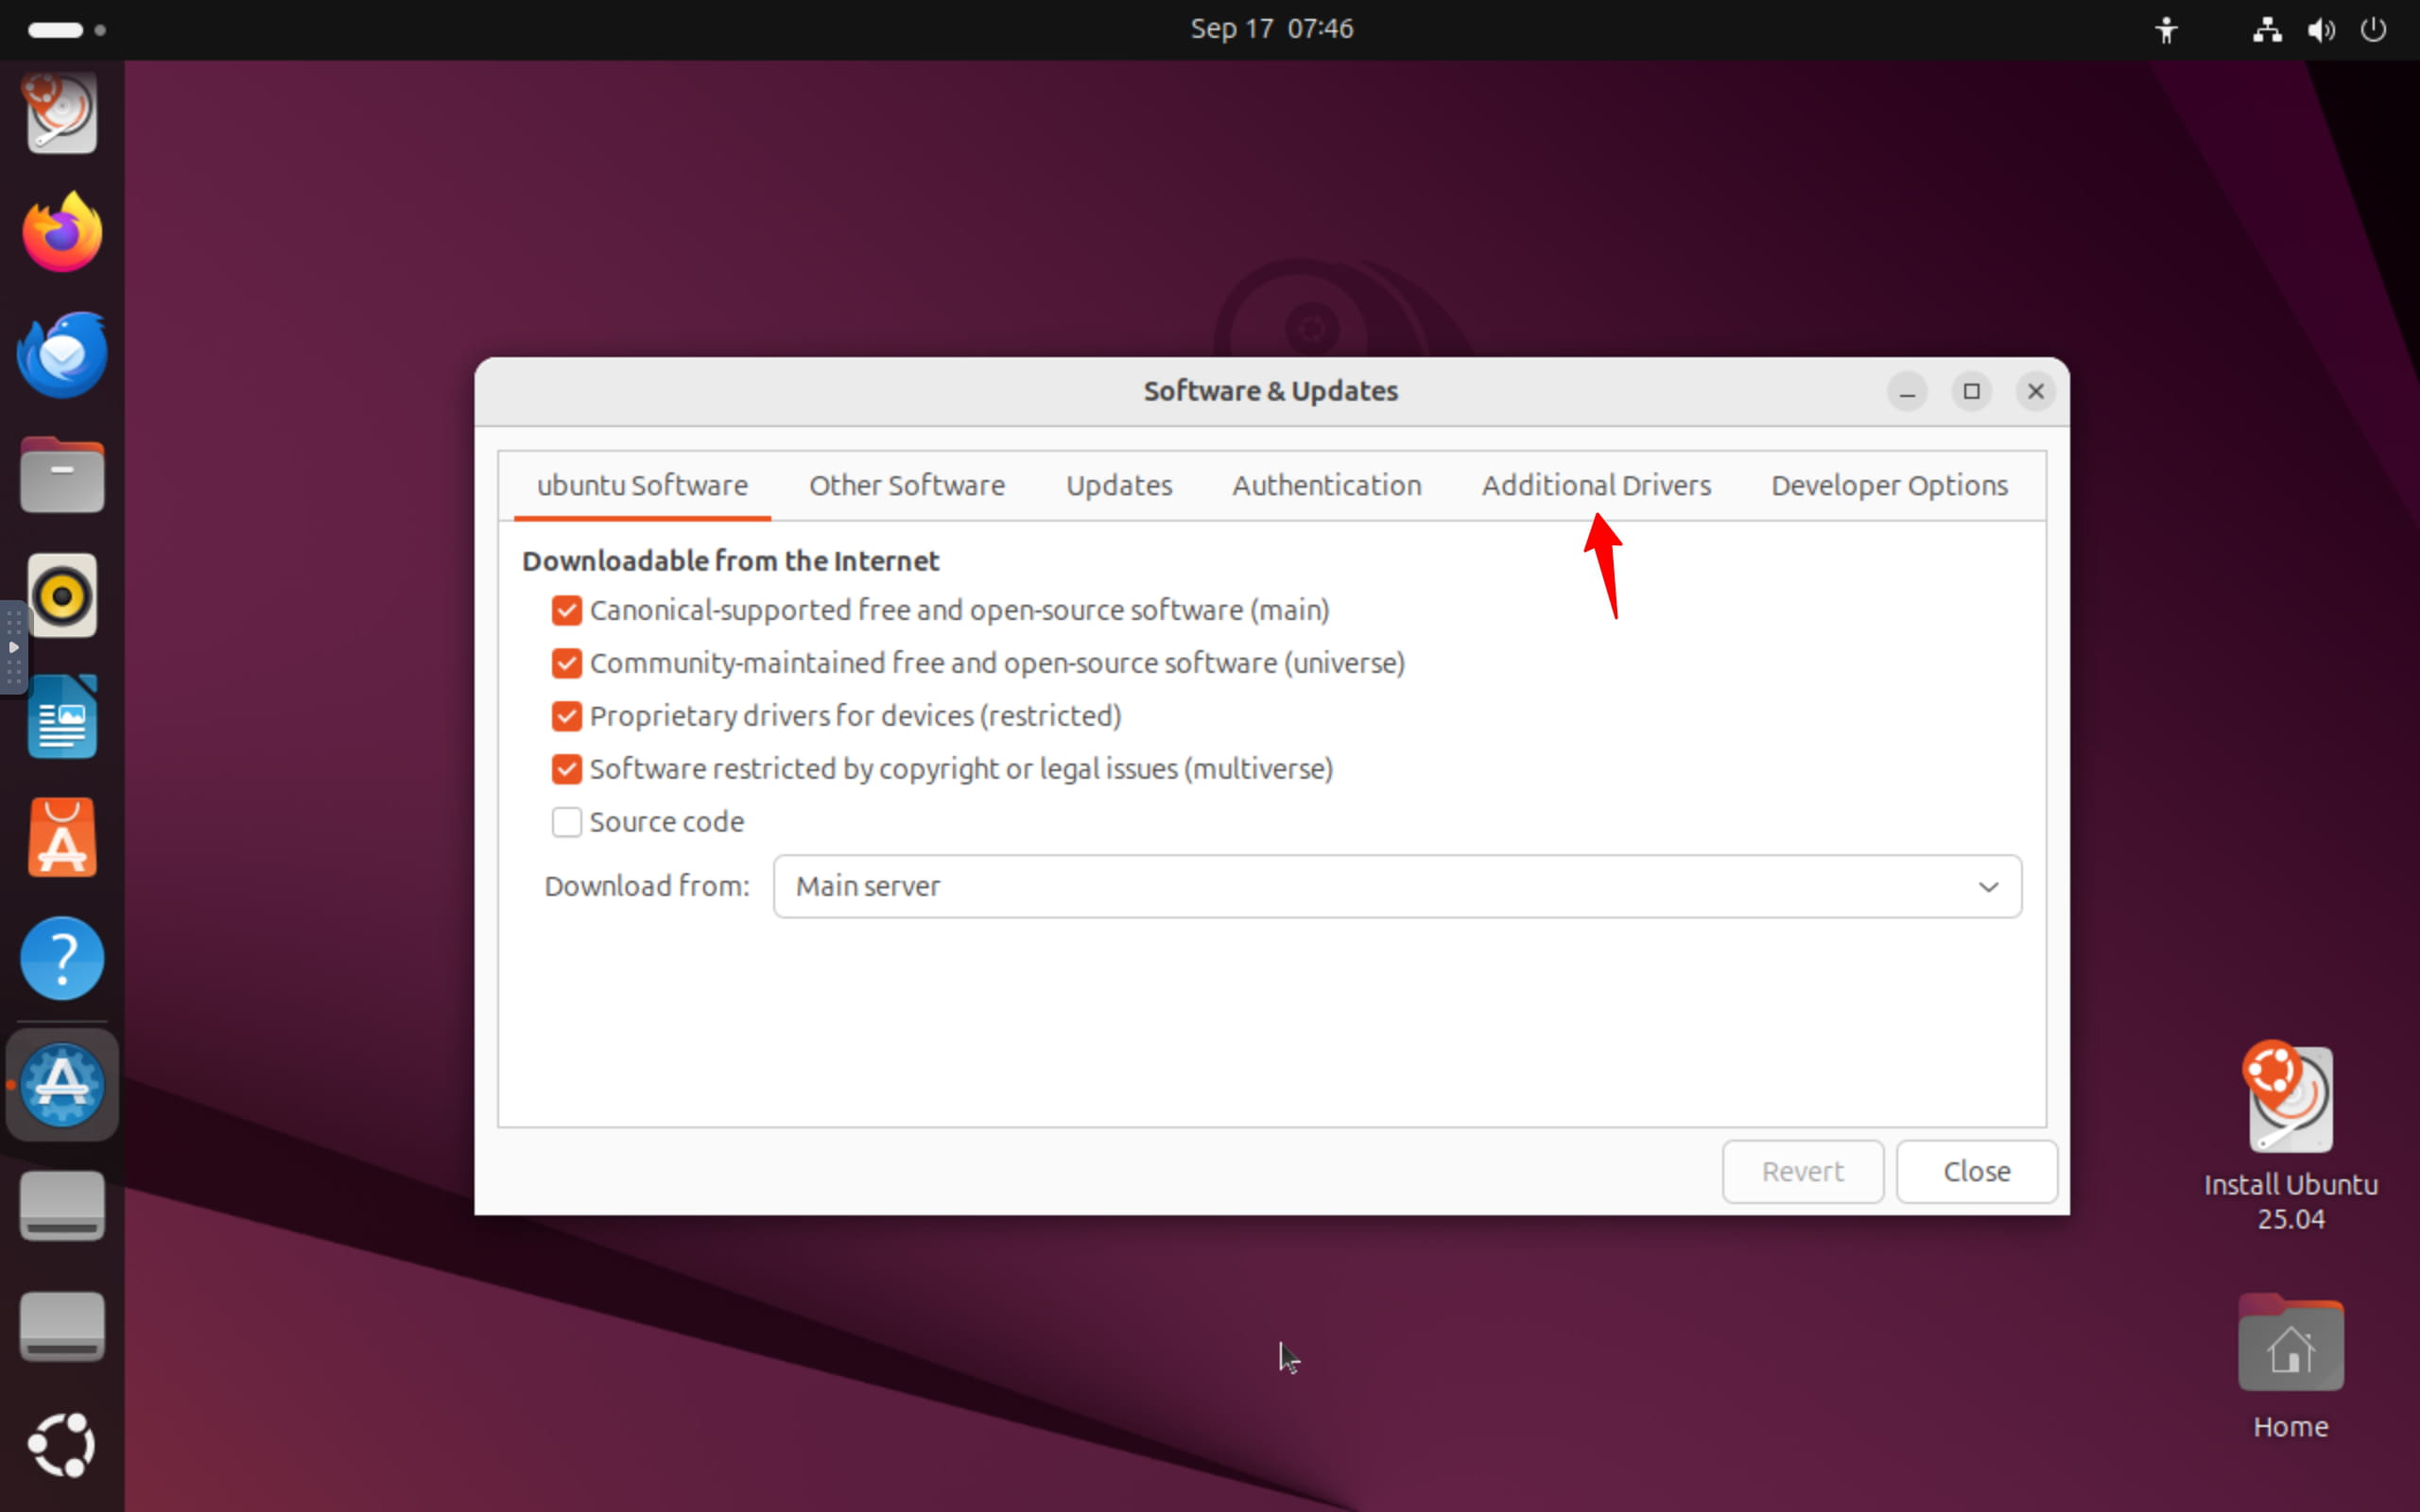Open the Help question mark icon
The image size is (2420, 1512).
pyautogui.click(x=62, y=959)
